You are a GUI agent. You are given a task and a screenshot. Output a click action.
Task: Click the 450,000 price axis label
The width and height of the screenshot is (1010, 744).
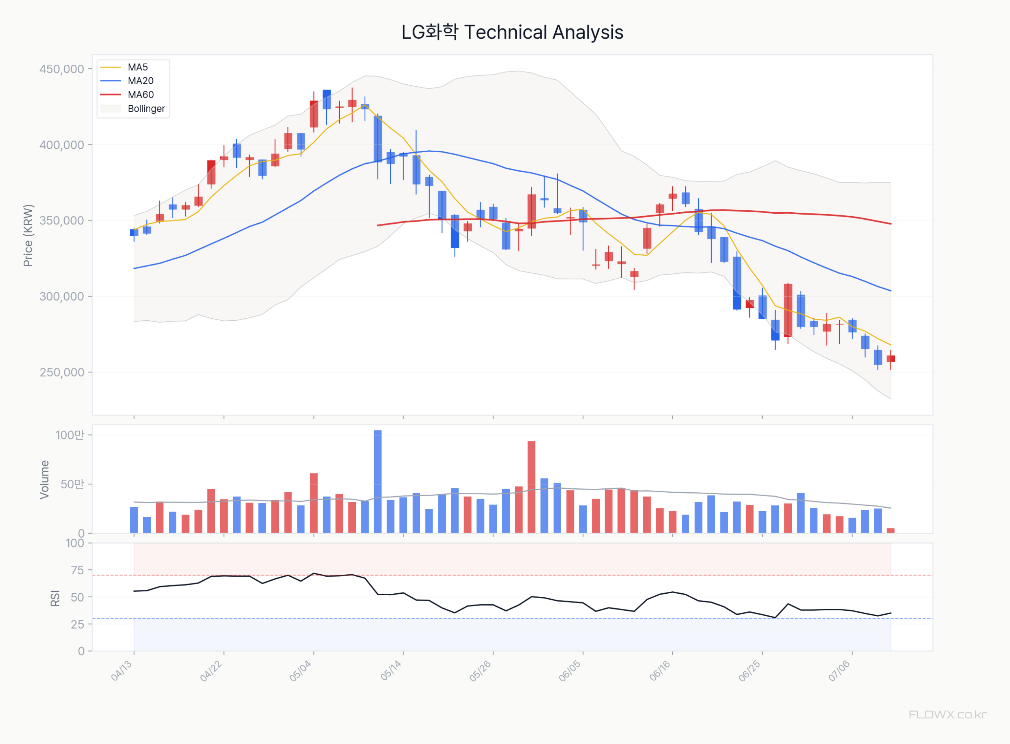pyautogui.click(x=62, y=69)
